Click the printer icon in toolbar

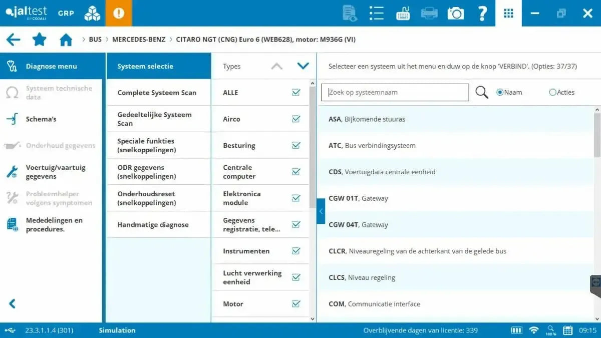(x=429, y=14)
